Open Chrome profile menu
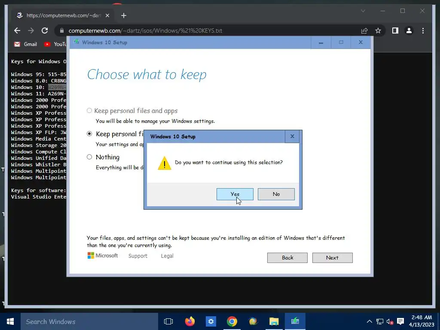The width and height of the screenshot is (440, 330). pos(409,31)
